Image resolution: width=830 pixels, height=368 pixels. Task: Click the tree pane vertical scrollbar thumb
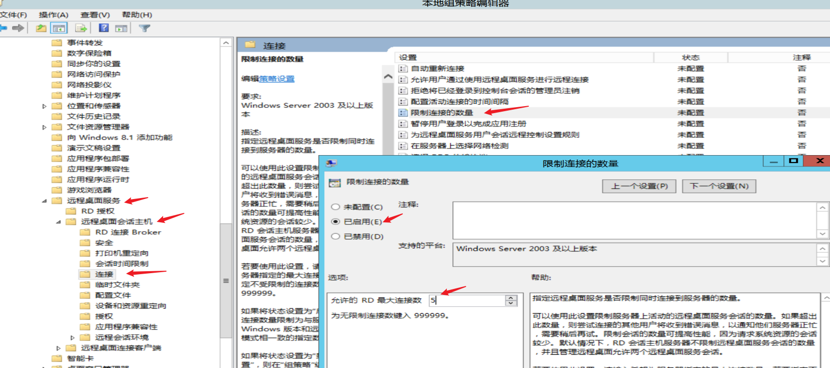[226, 281]
